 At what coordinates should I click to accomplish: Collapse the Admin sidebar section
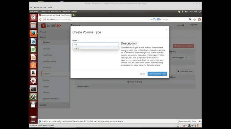[54, 37]
